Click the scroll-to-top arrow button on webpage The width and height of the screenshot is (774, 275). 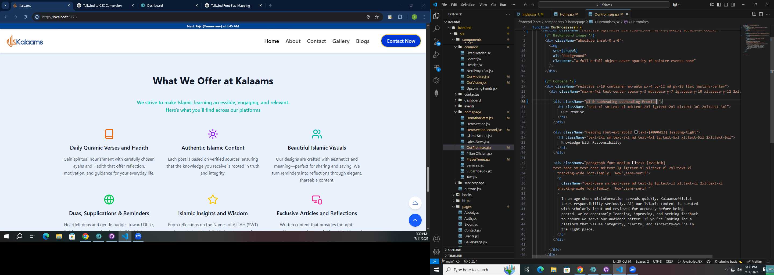coord(415,220)
